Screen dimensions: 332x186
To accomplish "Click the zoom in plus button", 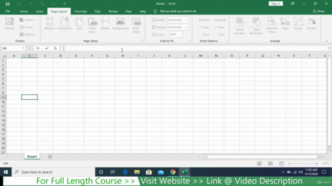I will click(x=317, y=164).
